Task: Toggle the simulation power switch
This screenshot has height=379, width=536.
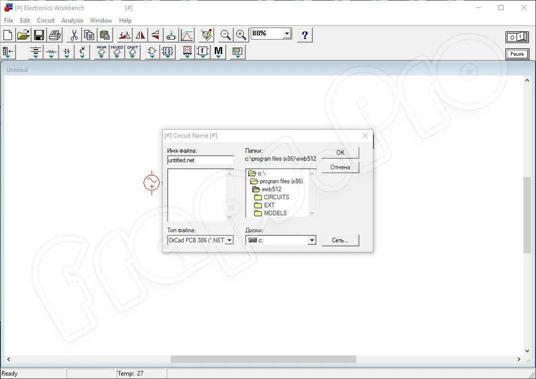Action: pyautogui.click(x=517, y=37)
